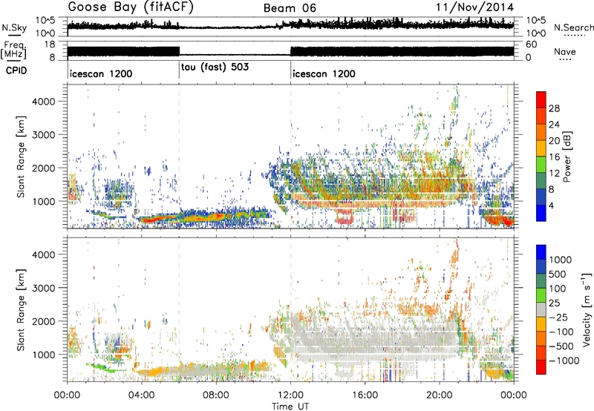Viewport: 594px width, 411px height.
Task: Click the '04:00' time axis tick label
Action: pos(142,395)
